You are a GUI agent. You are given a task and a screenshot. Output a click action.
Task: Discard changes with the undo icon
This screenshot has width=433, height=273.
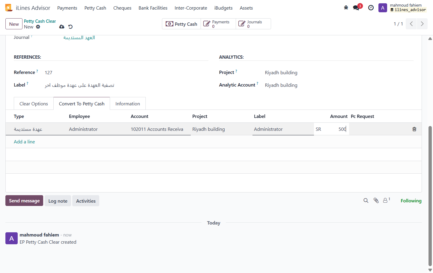[x=70, y=27]
